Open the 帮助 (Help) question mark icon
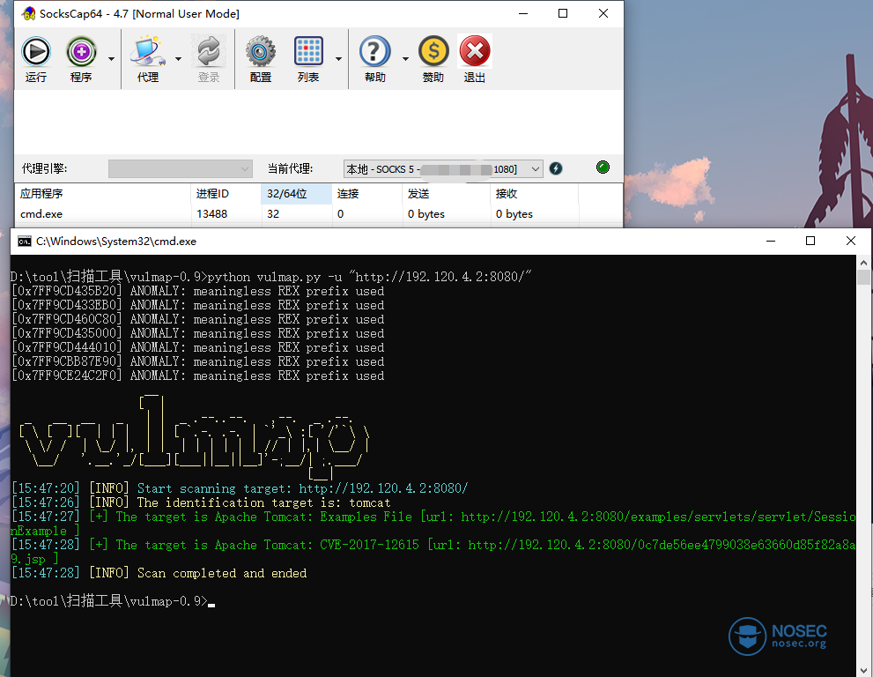Image resolution: width=873 pixels, height=677 pixels. pyautogui.click(x=374, y=52)
